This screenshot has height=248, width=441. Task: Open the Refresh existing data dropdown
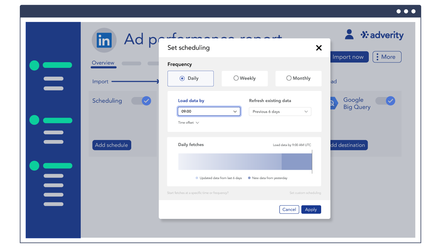point(280,112)
